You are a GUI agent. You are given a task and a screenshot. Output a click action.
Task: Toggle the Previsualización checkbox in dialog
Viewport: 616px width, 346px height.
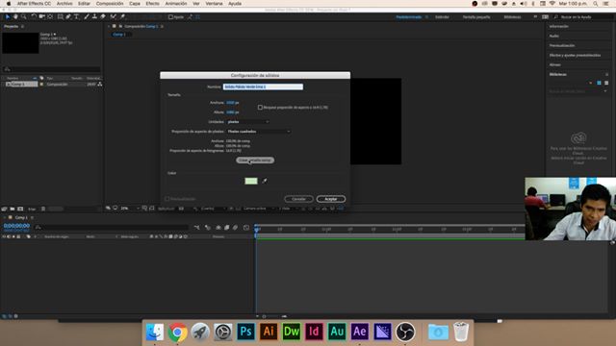point(167,199)
